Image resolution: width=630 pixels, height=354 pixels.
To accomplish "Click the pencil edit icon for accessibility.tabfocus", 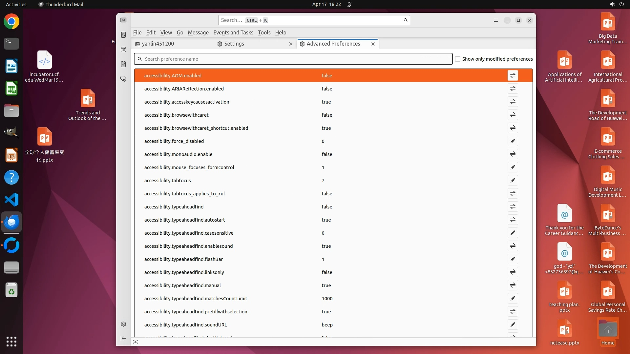I will (x=513, y=180).
